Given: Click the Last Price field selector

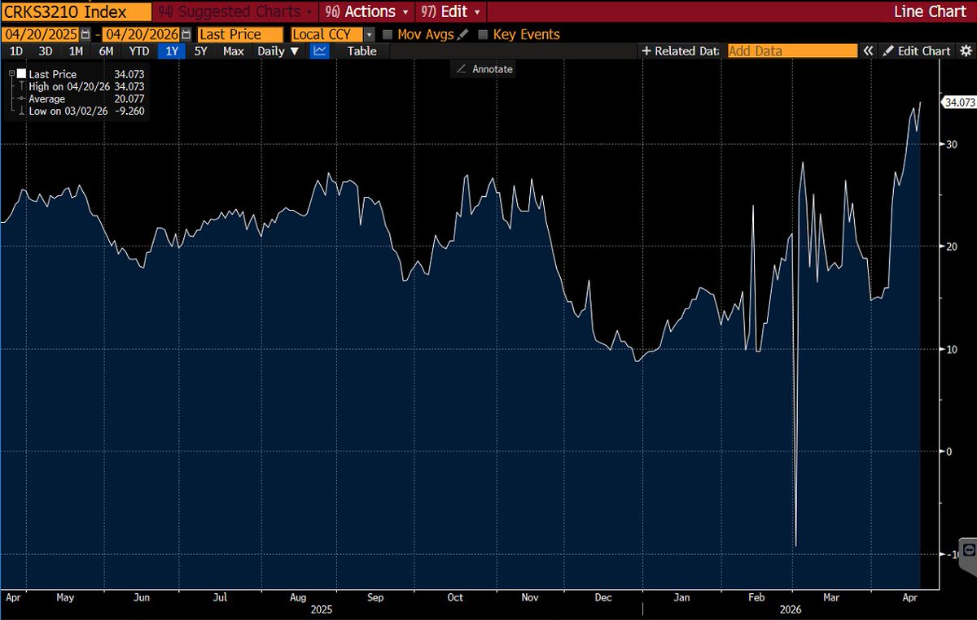Looking at the screenshot, I should 240,35.
